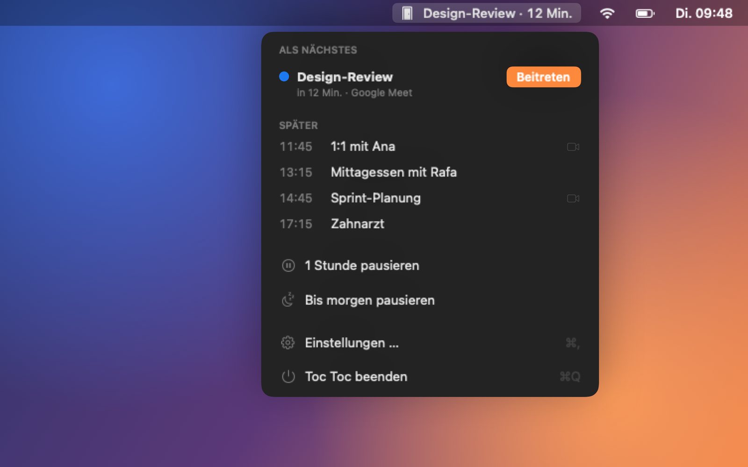The width and height of the screenshot is (748, 467).
Task: Click the power icon next to Toc Toc beenden
Action: (x=288, y=376)
